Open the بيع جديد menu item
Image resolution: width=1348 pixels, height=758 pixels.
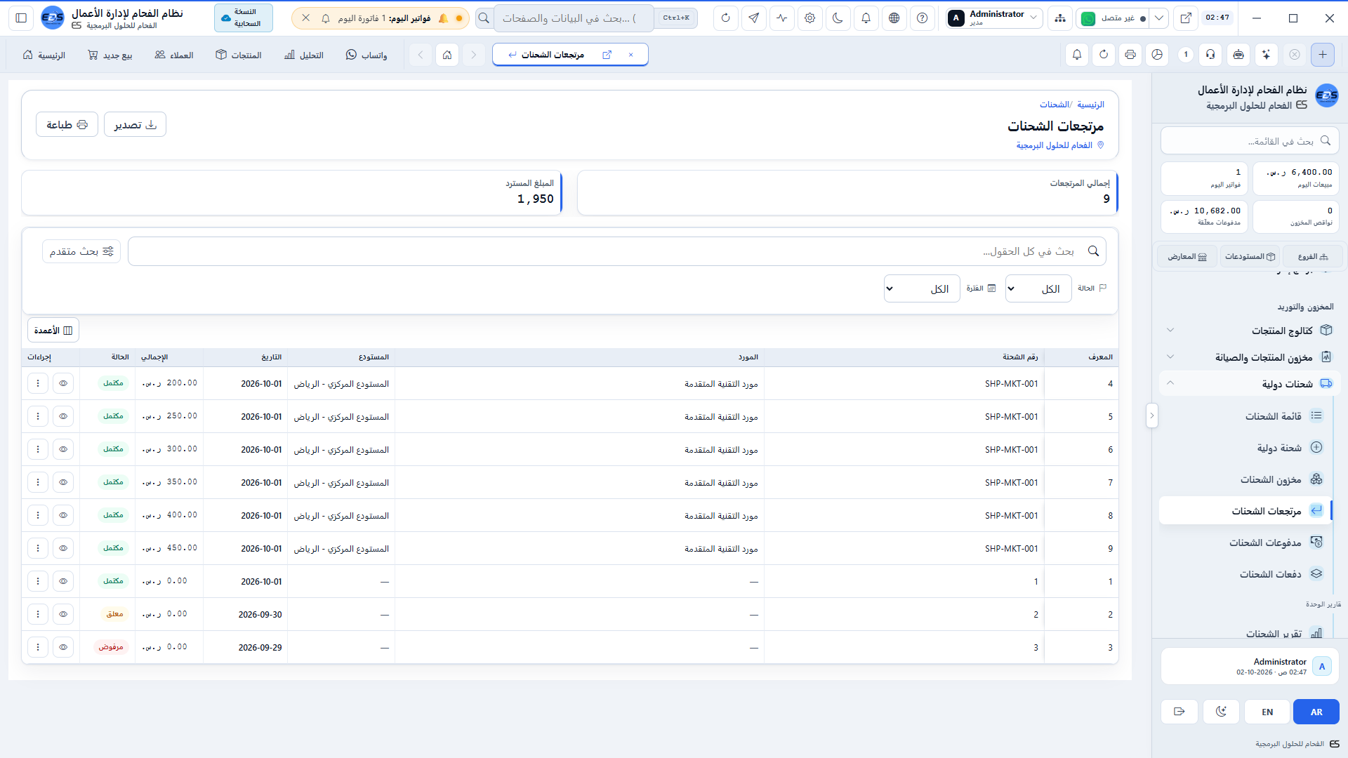pyautogui.click(x=110, y=55)
